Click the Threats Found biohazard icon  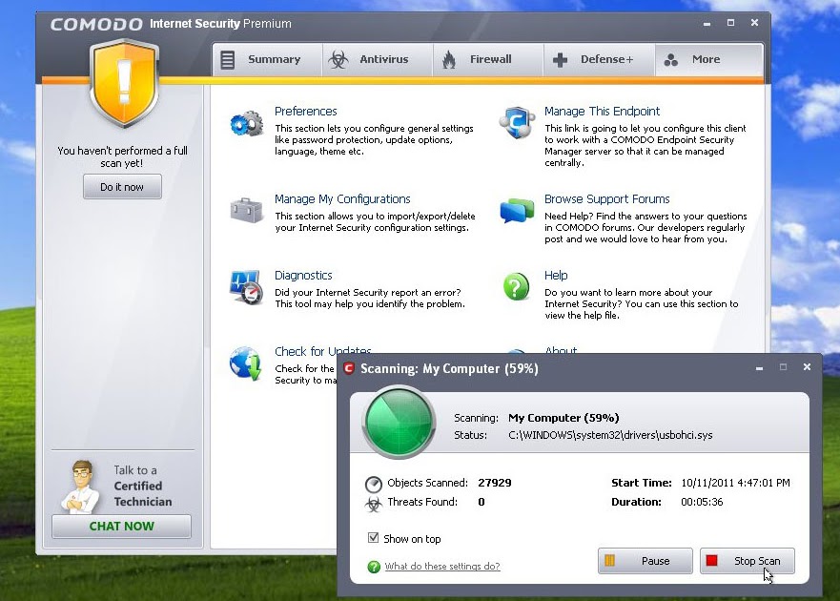(374, 504)
